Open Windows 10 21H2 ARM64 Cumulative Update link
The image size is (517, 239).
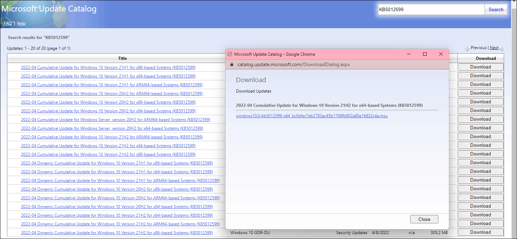tap(112, 137)
